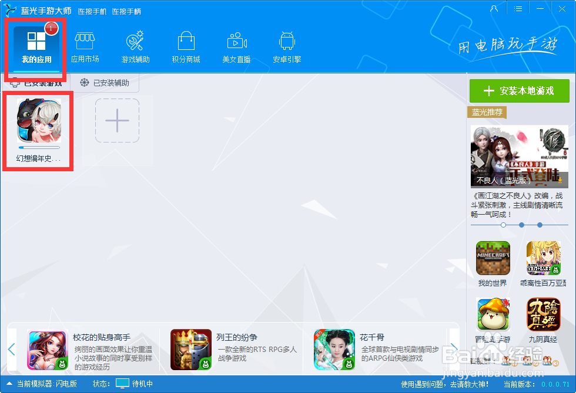Image resolution: width=576 pixels, height=393 pixels.
Task: Close the 蓝光手游大师 window
Action: click(x=562, y=9)
